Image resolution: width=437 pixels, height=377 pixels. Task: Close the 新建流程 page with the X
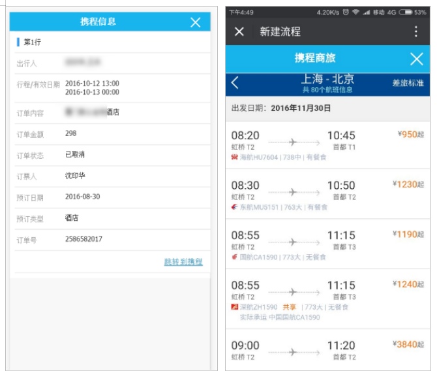tap(239, 31)
